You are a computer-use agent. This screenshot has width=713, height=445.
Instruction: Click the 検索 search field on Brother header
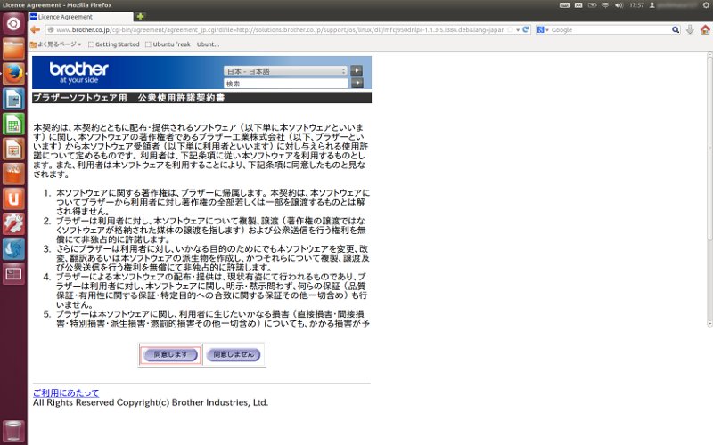285,84
